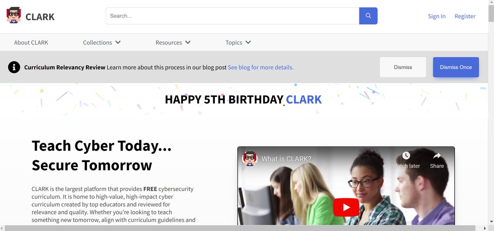Play the What is CLARK video

(346, 208)
